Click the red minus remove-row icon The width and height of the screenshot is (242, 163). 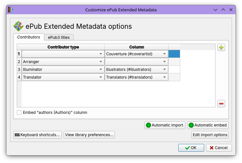221,103
